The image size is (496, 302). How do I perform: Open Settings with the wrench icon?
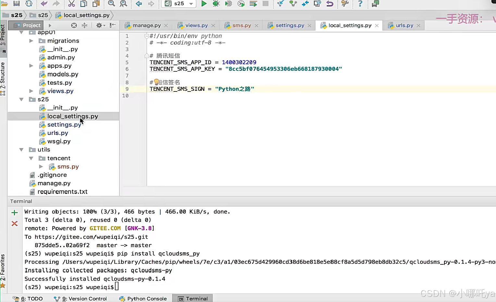coord(345,4)
